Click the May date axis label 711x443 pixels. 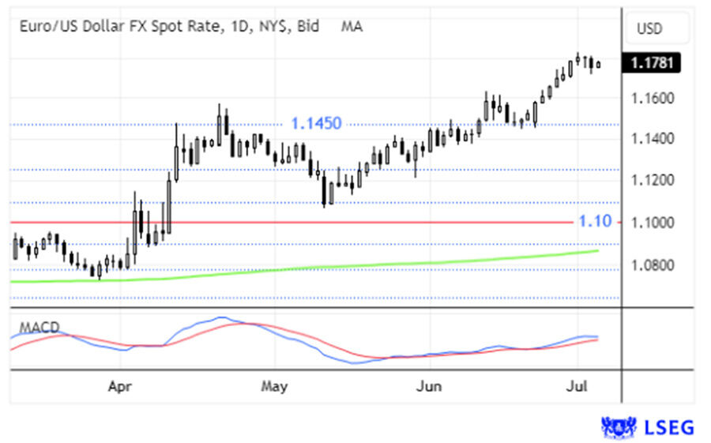pos(274,387)
